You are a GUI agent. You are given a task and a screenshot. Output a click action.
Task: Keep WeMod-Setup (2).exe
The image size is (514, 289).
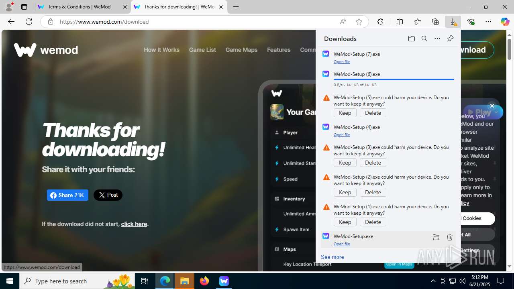point(345,192)
